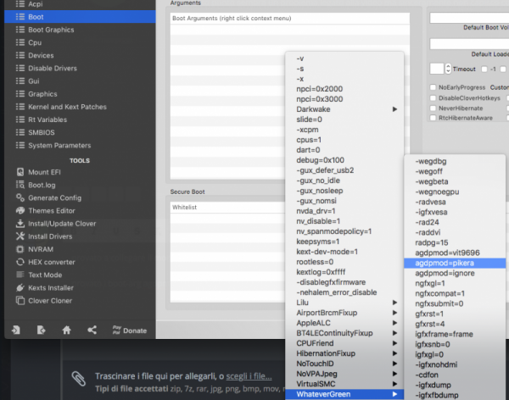
Task: Select the Acpi section list icon
Action: (x=20, y=4)
